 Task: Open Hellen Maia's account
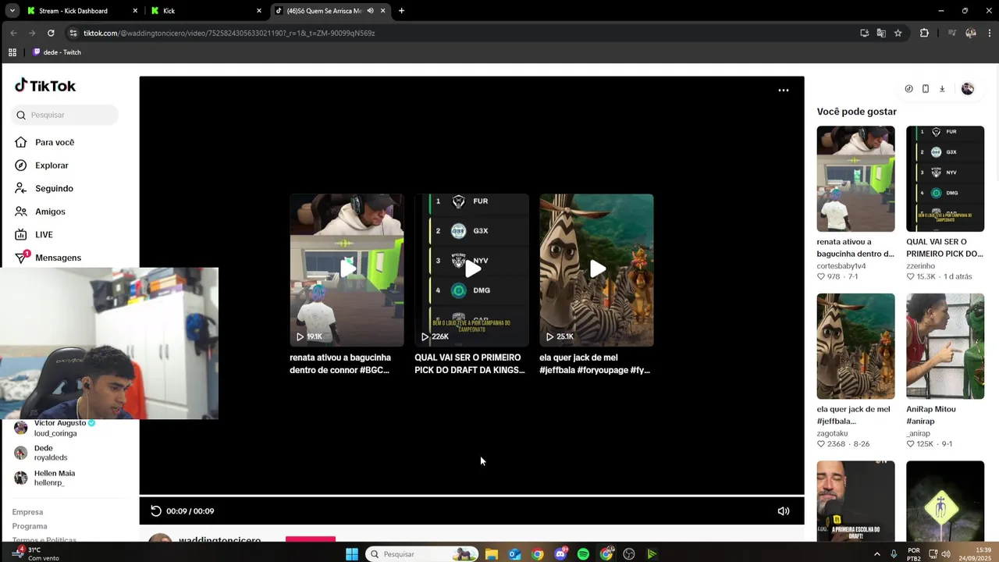(44, 478)
